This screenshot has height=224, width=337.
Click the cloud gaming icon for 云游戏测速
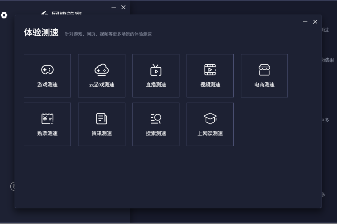point(102,70)
